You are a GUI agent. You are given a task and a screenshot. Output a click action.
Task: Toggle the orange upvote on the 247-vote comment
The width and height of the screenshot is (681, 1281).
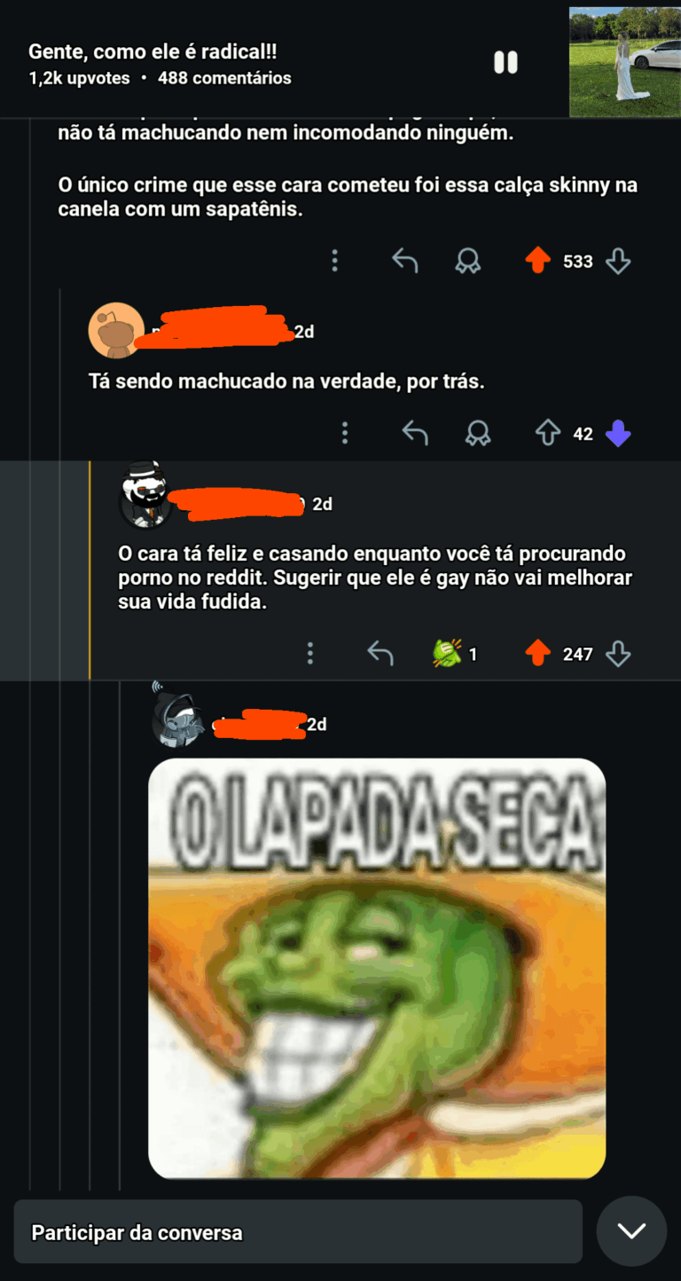[538, 654]
